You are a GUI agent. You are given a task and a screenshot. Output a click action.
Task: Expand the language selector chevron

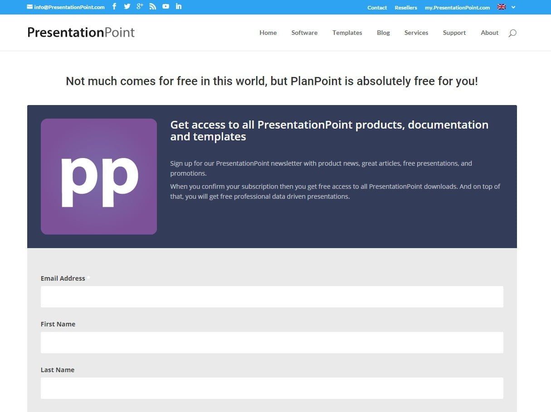coord(513,7)
